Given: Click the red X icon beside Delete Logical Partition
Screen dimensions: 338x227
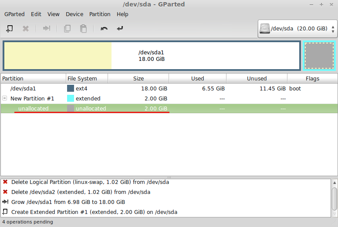Looking at the screenshot, I should click(x=5, y=182).
